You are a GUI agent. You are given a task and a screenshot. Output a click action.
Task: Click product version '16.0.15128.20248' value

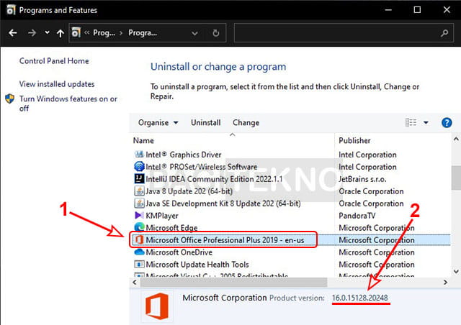[x=360, y=298]
